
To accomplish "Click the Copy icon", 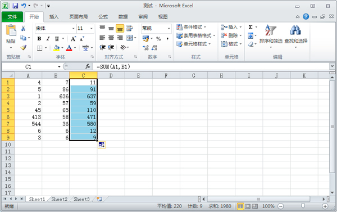I will point(23,38).
